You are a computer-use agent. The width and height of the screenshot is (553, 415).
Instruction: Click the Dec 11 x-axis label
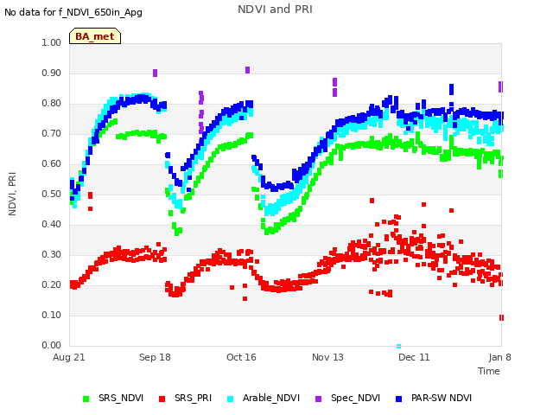point(414,357)
